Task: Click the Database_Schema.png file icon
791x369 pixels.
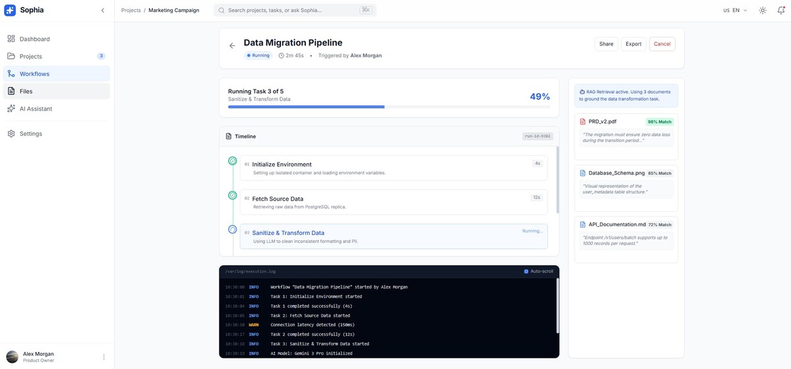Action: 583,173
